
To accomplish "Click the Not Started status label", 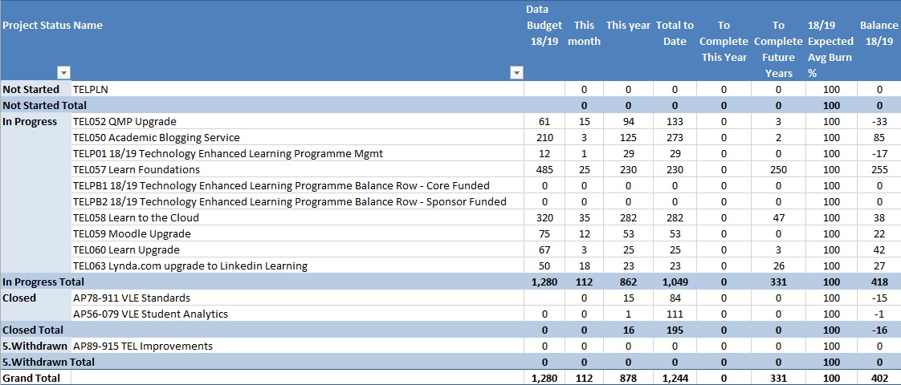I will 31,89.
